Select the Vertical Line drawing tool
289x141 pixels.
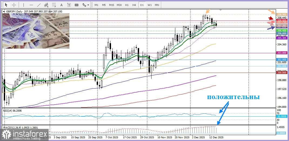pos(24,5)
